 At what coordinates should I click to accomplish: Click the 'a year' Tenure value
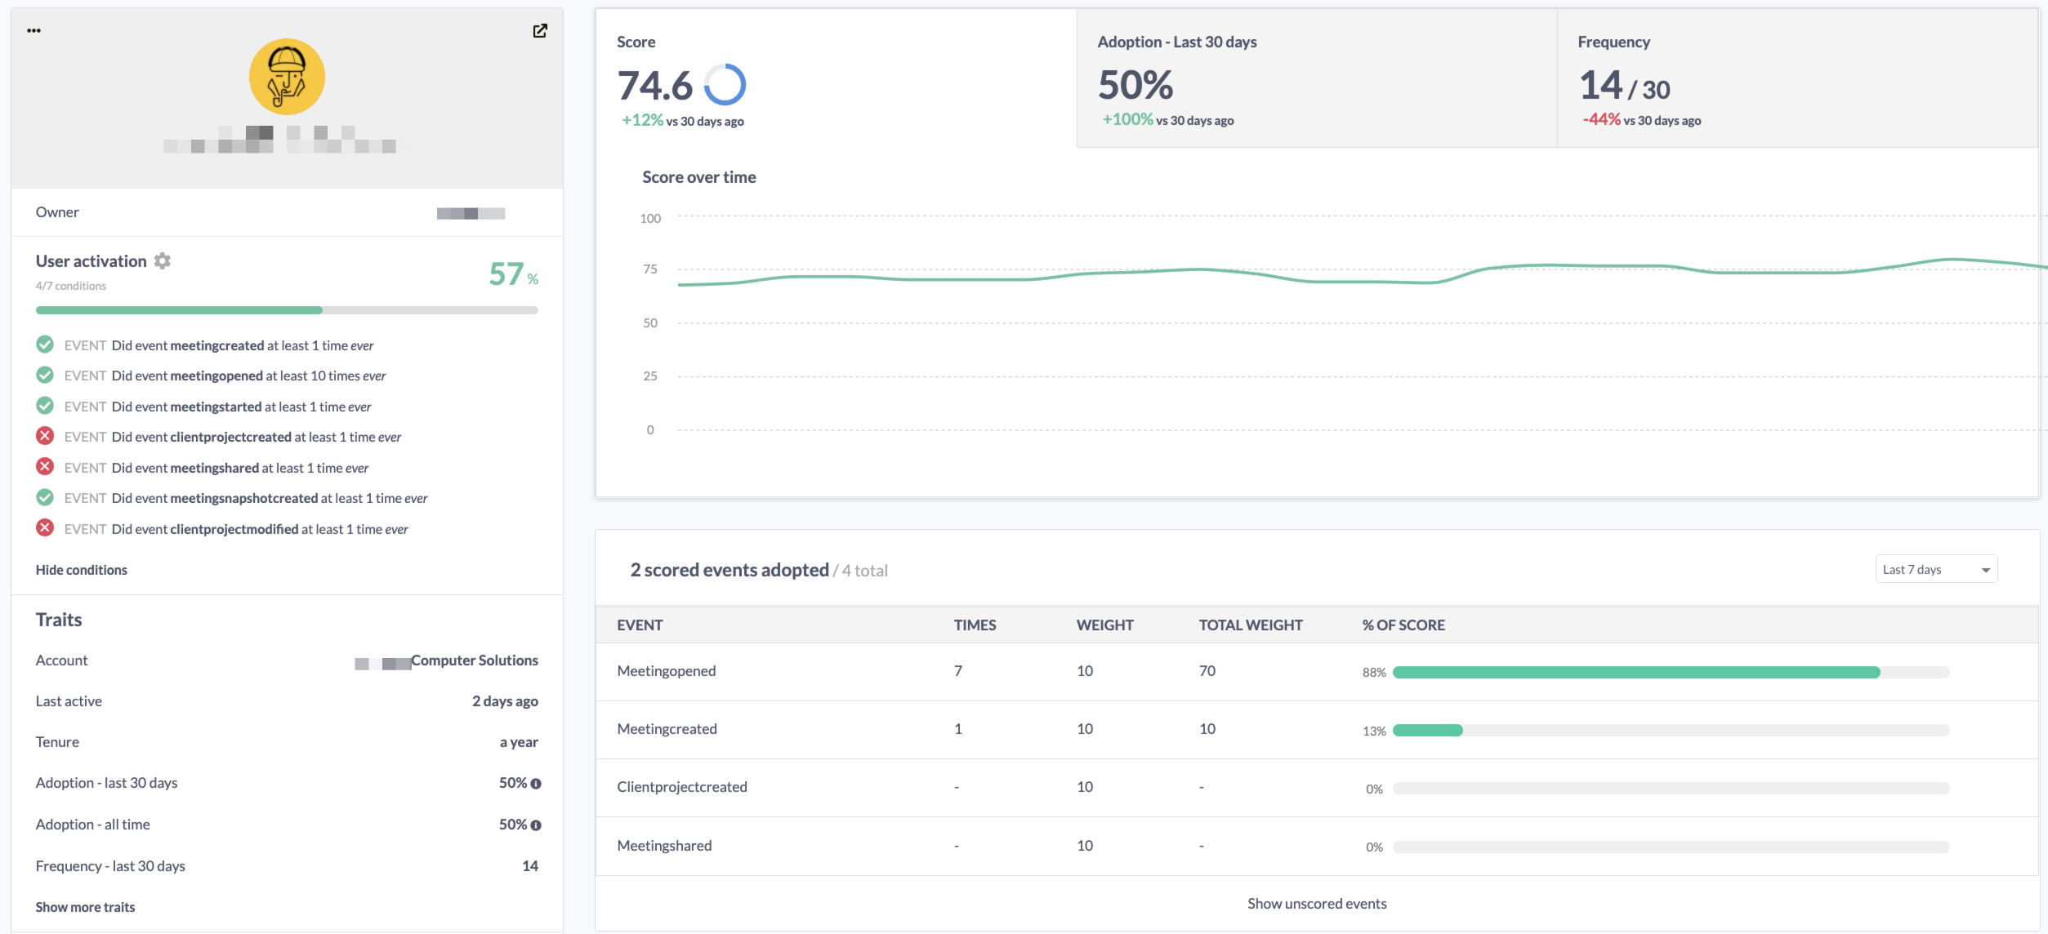(x=519, y=742)
